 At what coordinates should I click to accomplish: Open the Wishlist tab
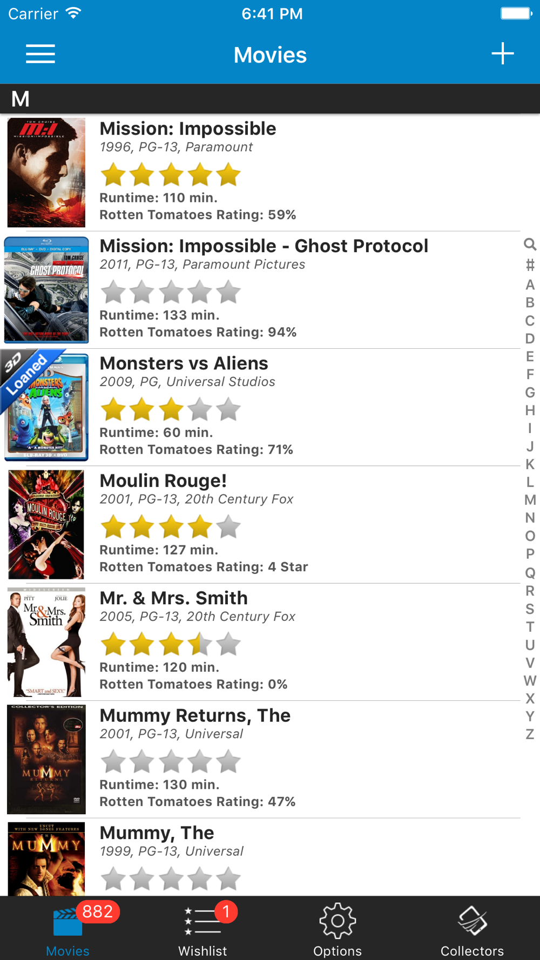click(202, 929)
